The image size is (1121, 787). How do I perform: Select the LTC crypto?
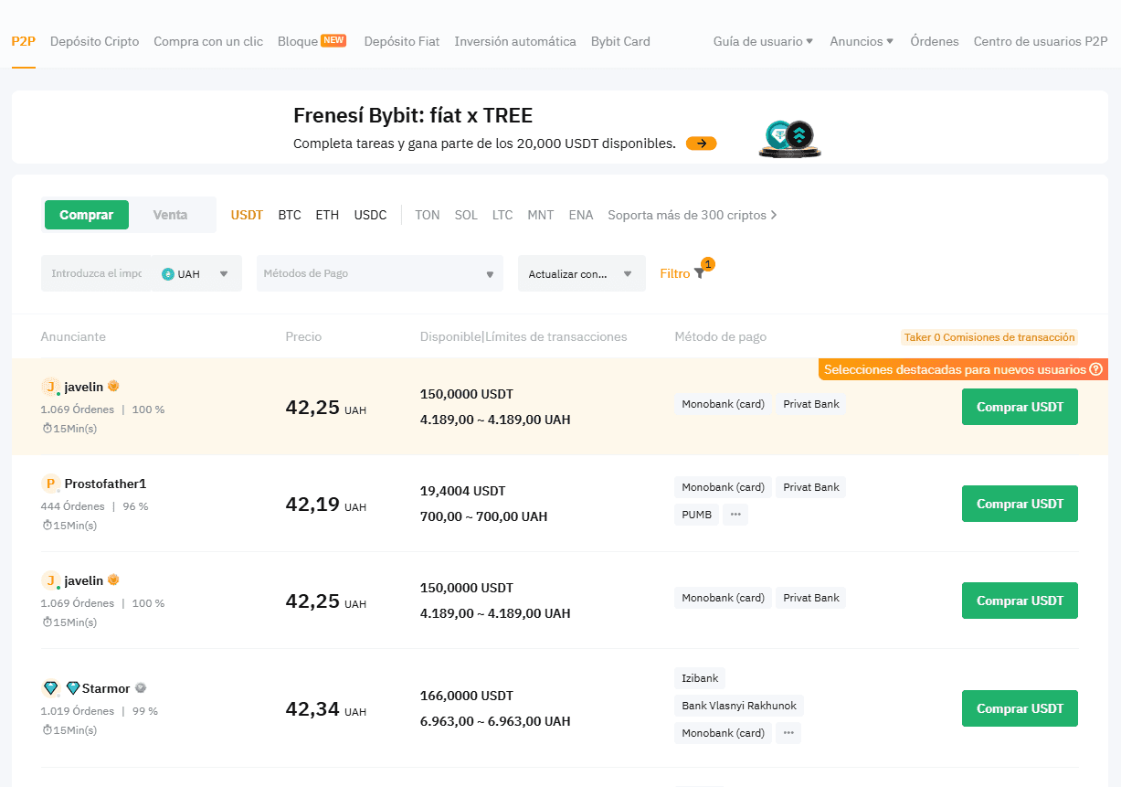pos(502,215)
